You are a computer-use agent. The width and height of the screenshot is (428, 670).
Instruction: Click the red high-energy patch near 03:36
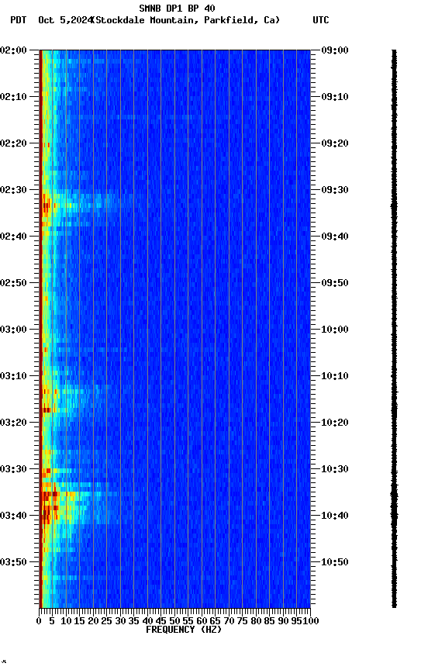tap(50, 495)
